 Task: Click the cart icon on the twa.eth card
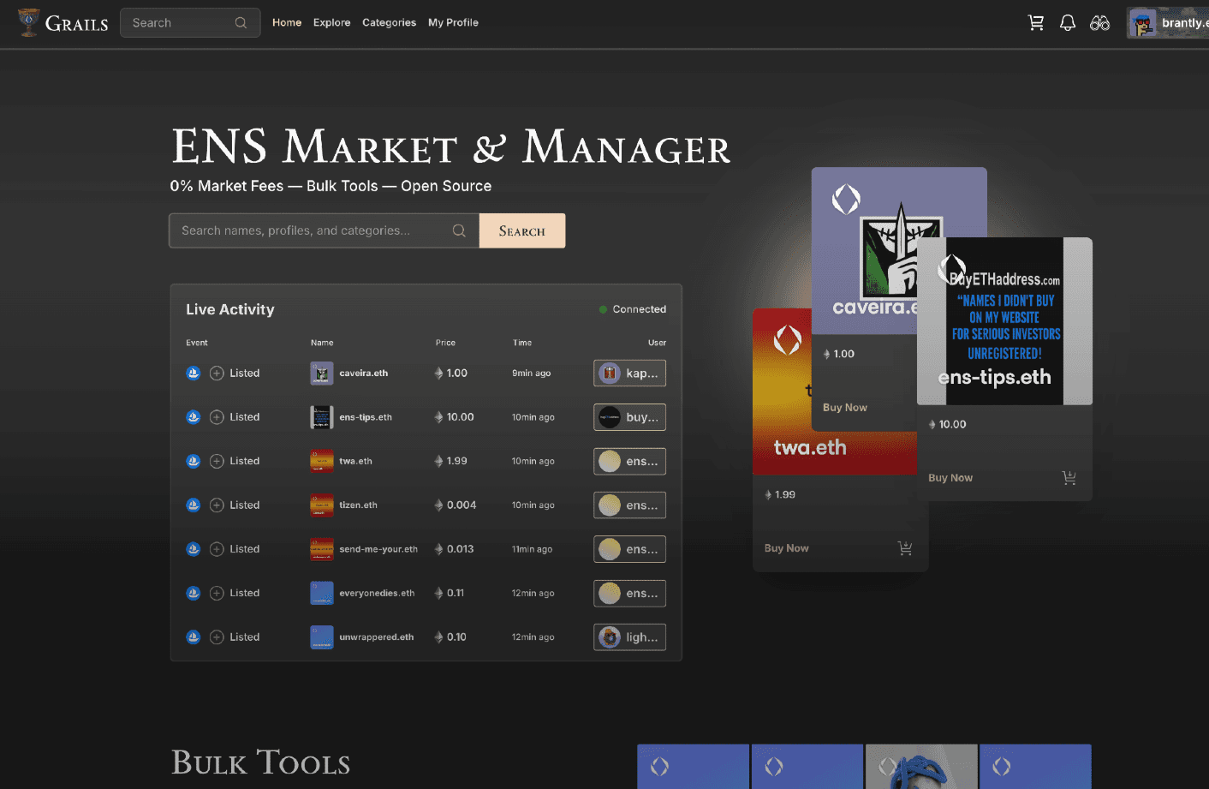click(x=905, y=548)
